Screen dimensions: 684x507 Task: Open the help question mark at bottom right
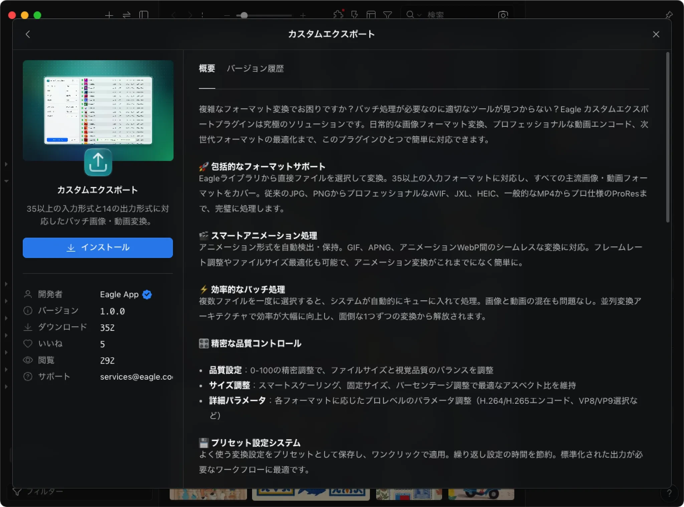[669, 493]
